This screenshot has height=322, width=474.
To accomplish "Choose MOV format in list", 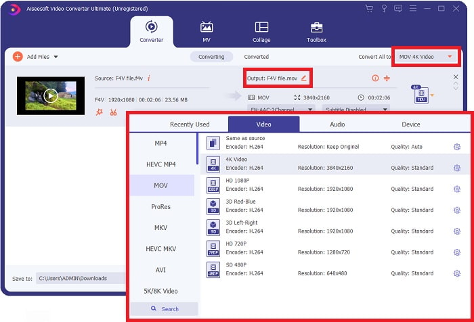I will (163, 185).
